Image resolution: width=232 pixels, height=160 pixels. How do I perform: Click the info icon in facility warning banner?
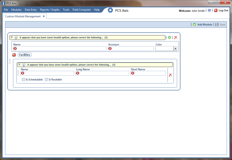pyautogui.click(x=23, y=65)
